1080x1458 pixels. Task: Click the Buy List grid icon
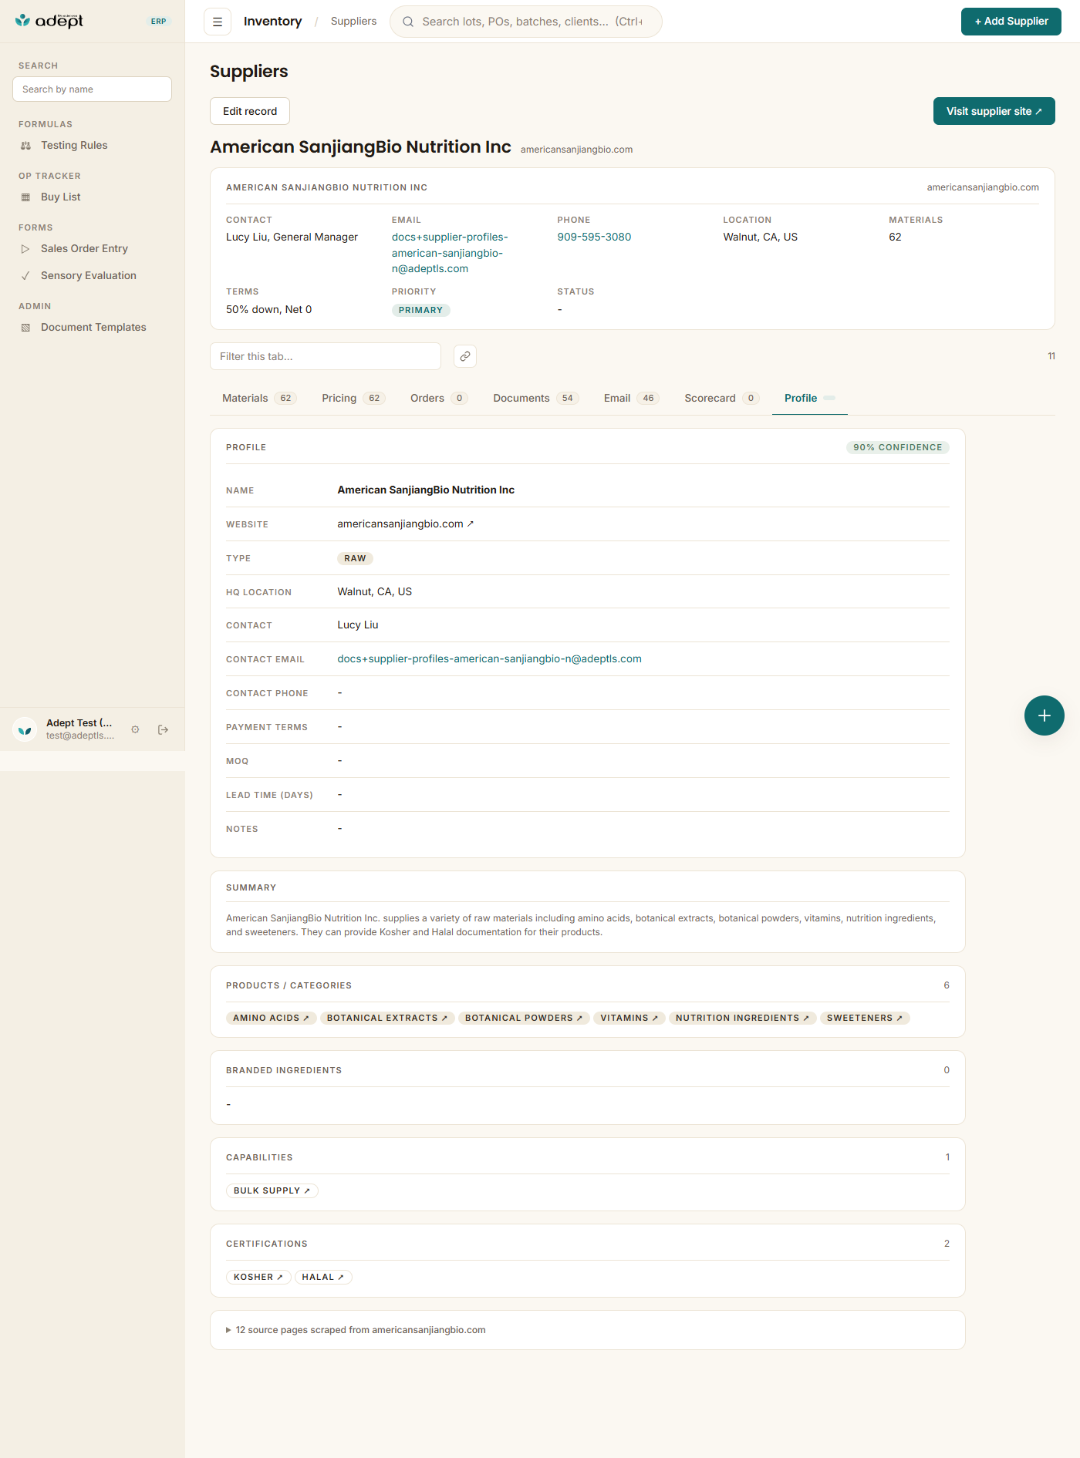coord(25,197)
